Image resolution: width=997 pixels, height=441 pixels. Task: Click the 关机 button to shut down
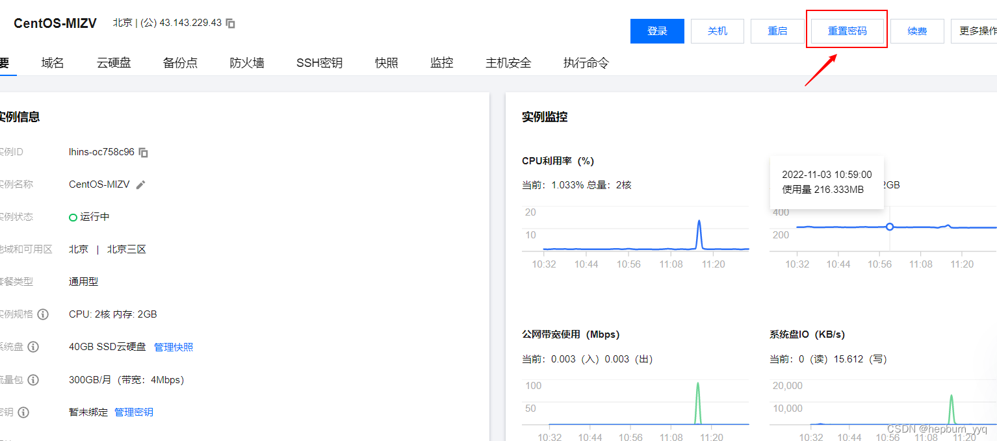717,30
